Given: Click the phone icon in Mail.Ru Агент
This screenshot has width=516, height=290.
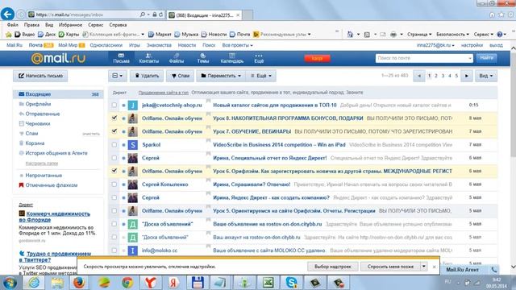Looking at the screenshot, I should coord(494,270).
